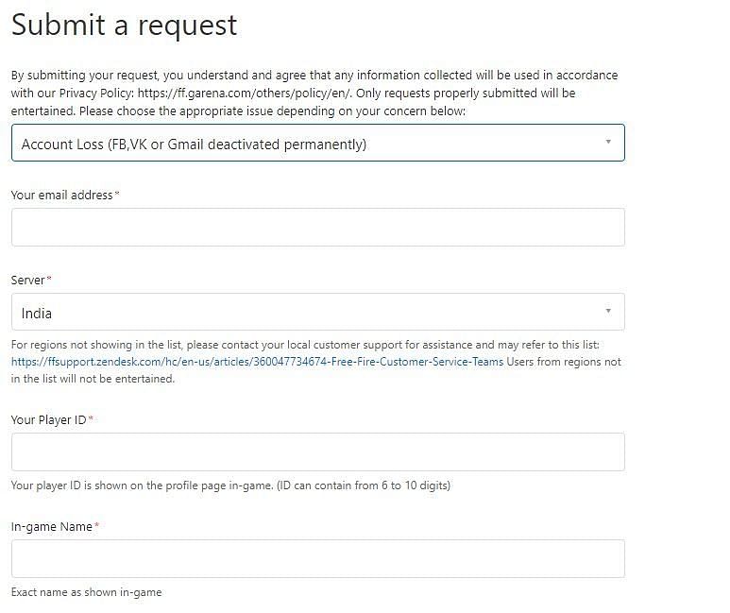Focus the In-game Name input field
730x613 pixels.
click(x=317, y=559)
